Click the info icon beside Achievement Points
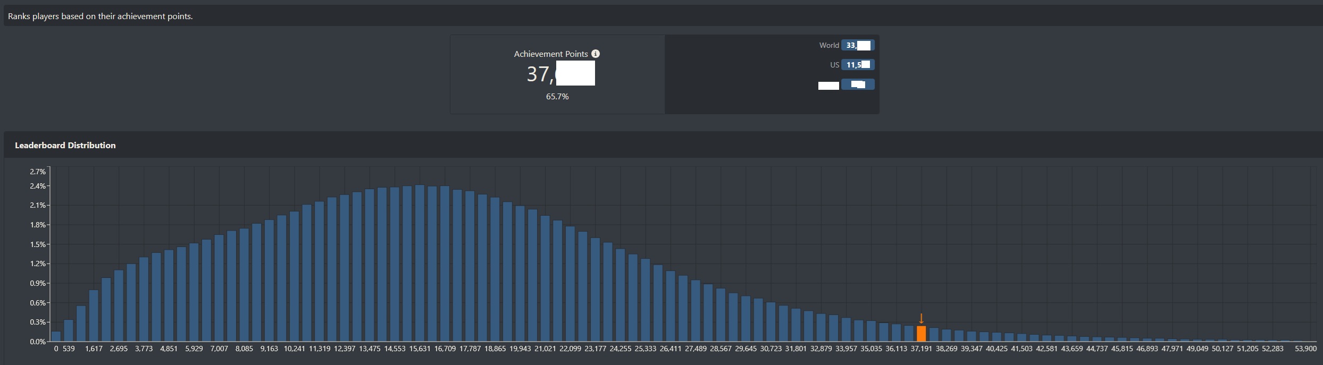 (x=596, y=54)
